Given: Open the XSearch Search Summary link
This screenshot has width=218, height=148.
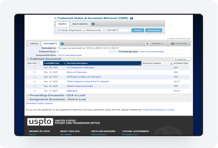Looking at the screenshot, I should point(80,86).
